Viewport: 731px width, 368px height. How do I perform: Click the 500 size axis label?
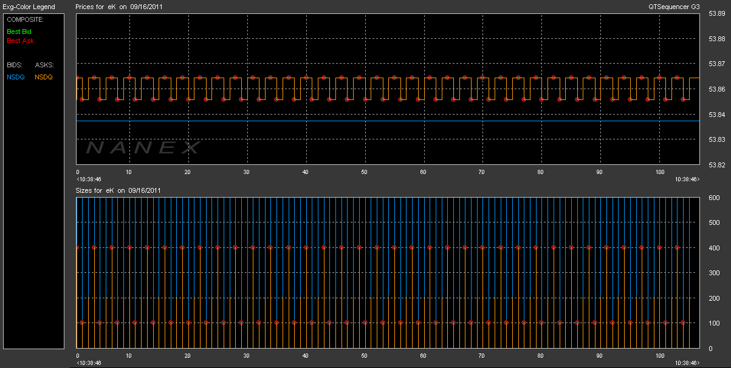714,222
